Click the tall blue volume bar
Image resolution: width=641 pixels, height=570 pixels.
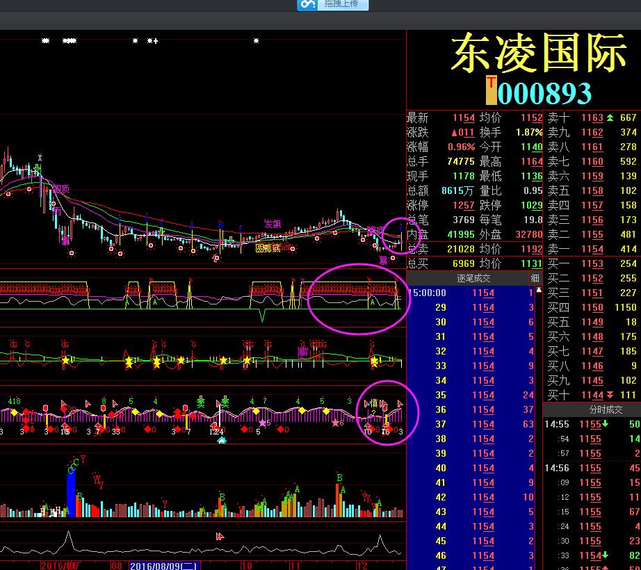click(71, 494)
